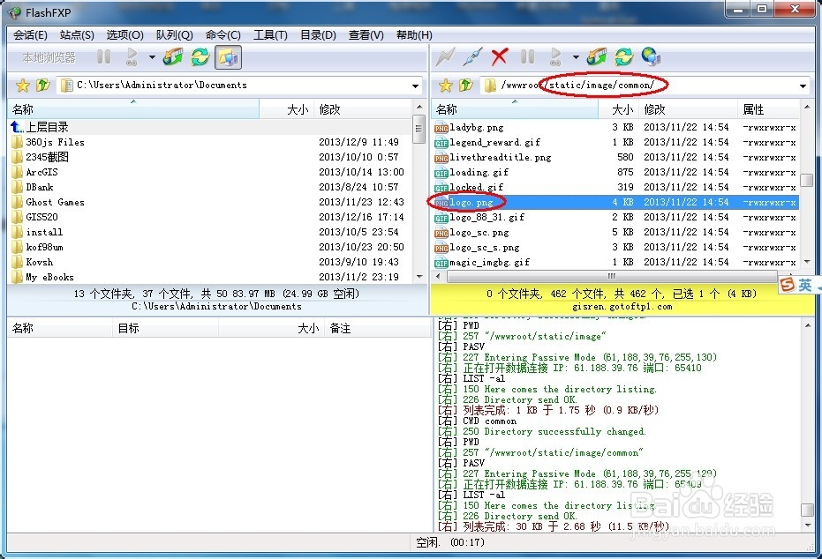The width and height of the screenshot is (822, 559).
Task: Click local pane favorites star icon
Action: pyautogui.click(x=23, y=85)
